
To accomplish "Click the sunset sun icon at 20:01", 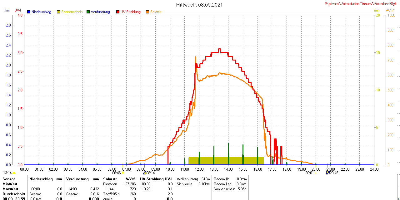I will [x=316, y=173].
